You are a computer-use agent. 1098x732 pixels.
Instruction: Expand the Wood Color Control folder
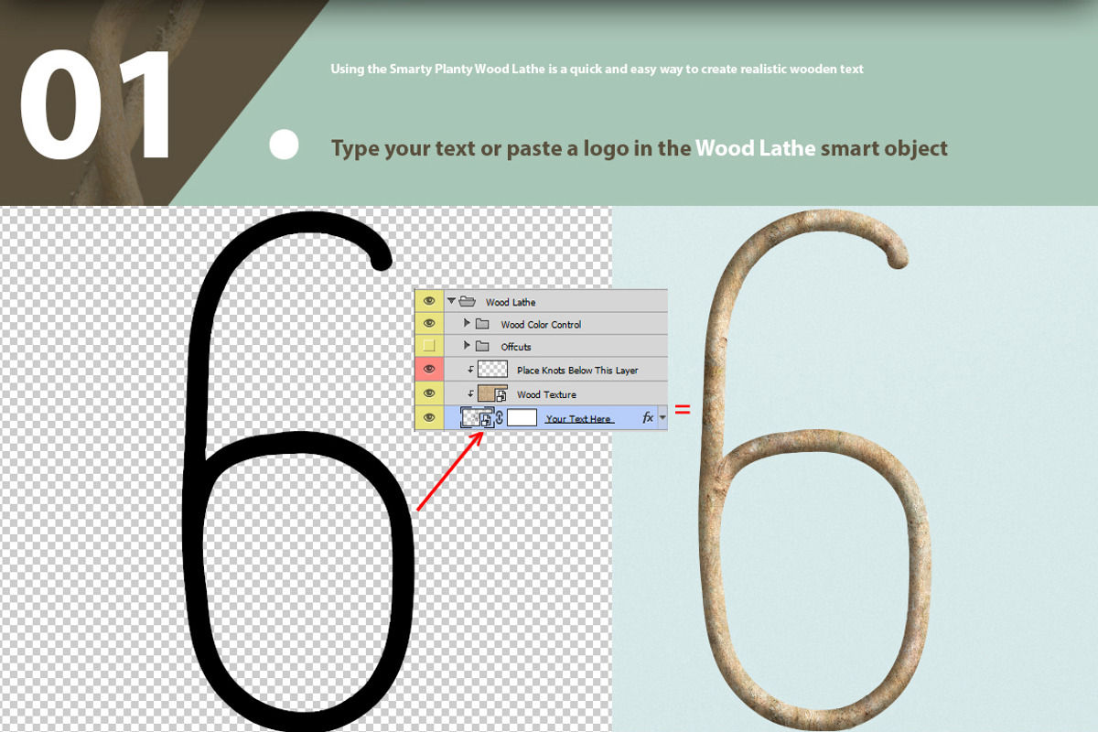tap(467, 324)
